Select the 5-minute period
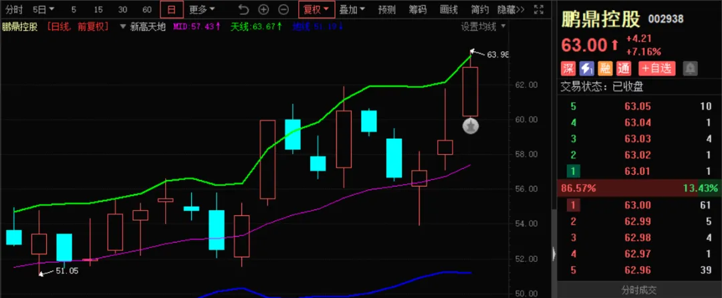Screen dimensions: 722x298 pos(74,9)
